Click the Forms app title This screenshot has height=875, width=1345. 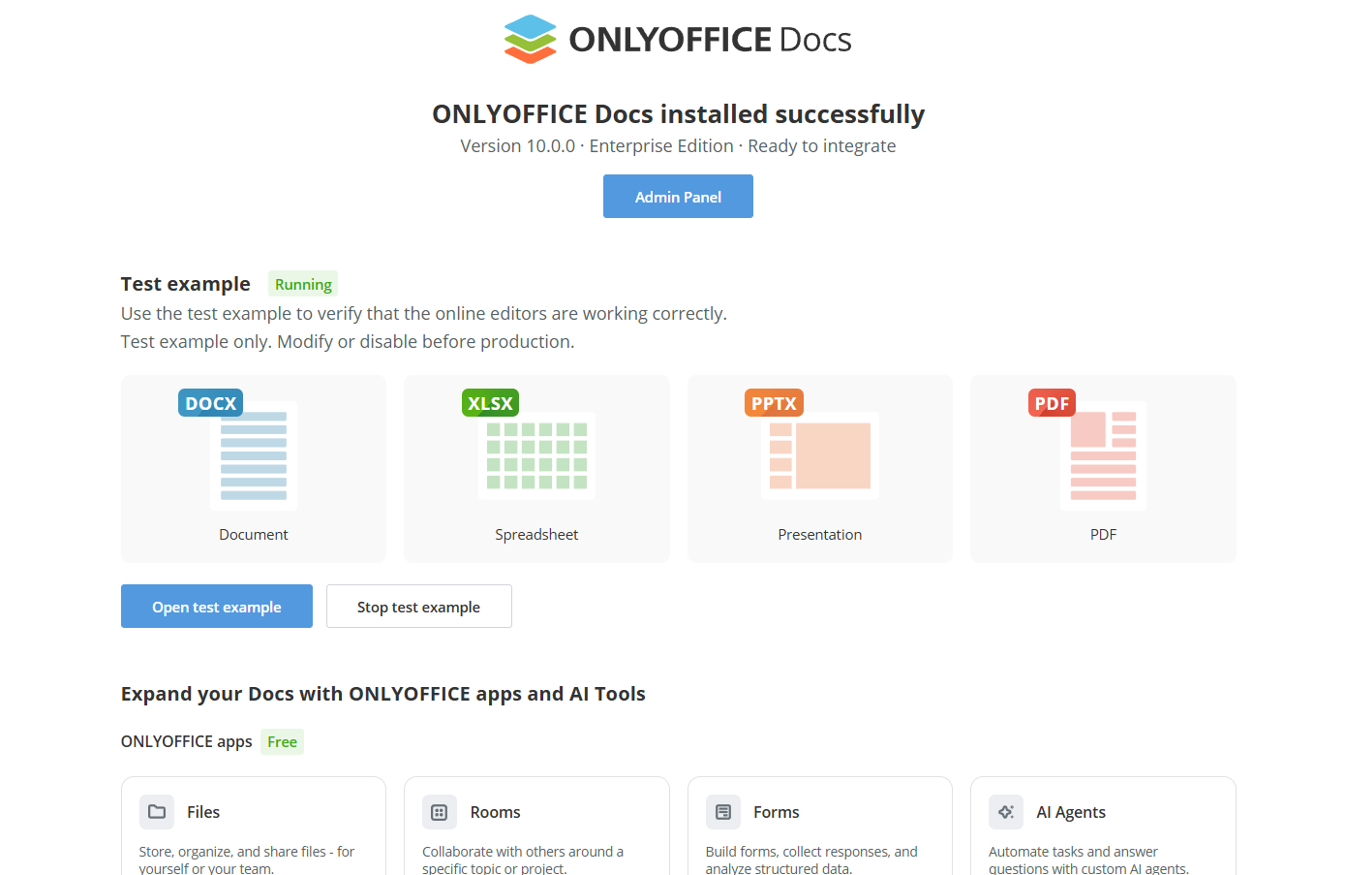(x=777, y=812)
